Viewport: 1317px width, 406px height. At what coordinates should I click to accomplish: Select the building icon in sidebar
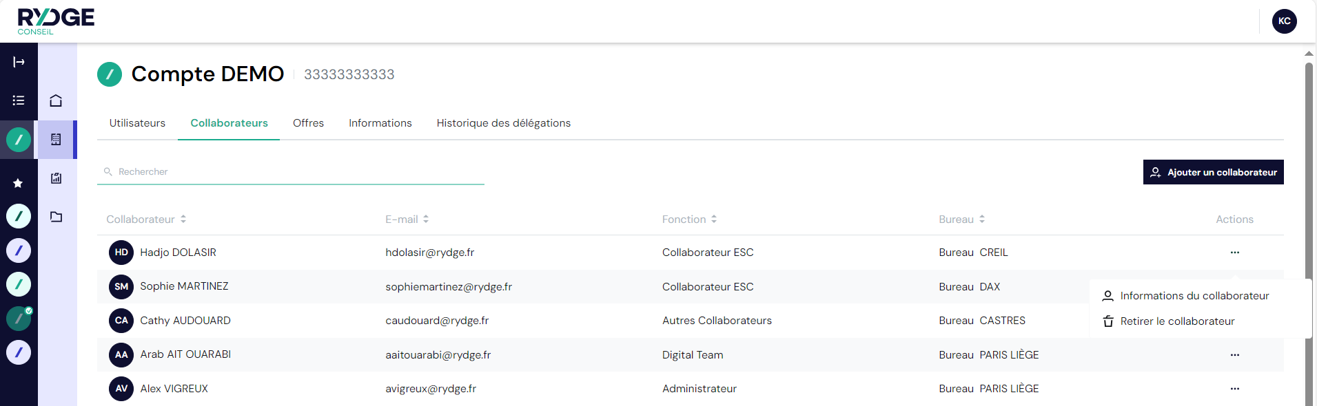point(56,140)
